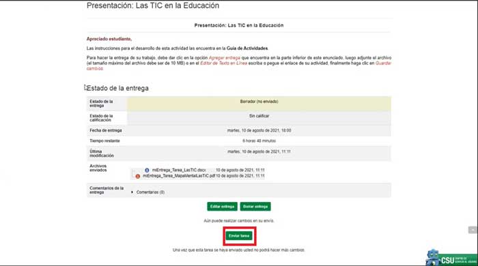Click the Word document icon beside LasTIC.docx
478x266 pixels.
pos(147,170)
